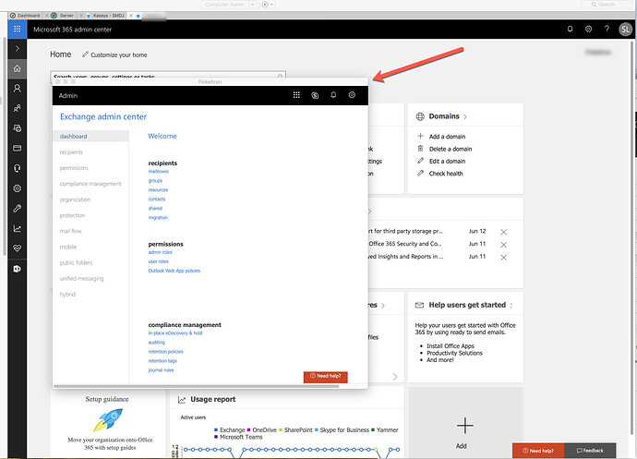Select recipients in Exchange left navigation
Screen dimensions: 637x459
pos(73,151)
